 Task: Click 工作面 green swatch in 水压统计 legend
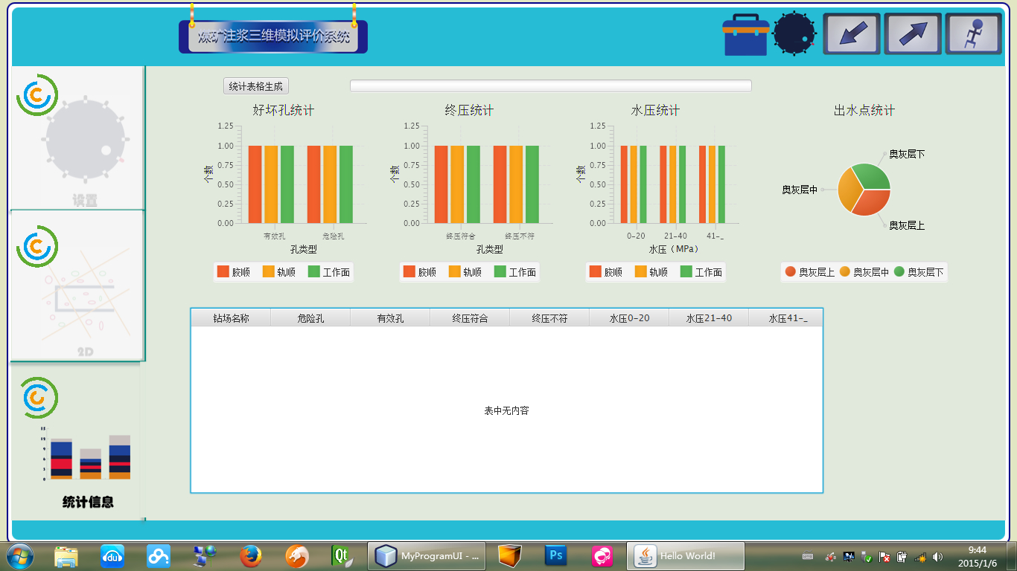click(x=686, y=272)
